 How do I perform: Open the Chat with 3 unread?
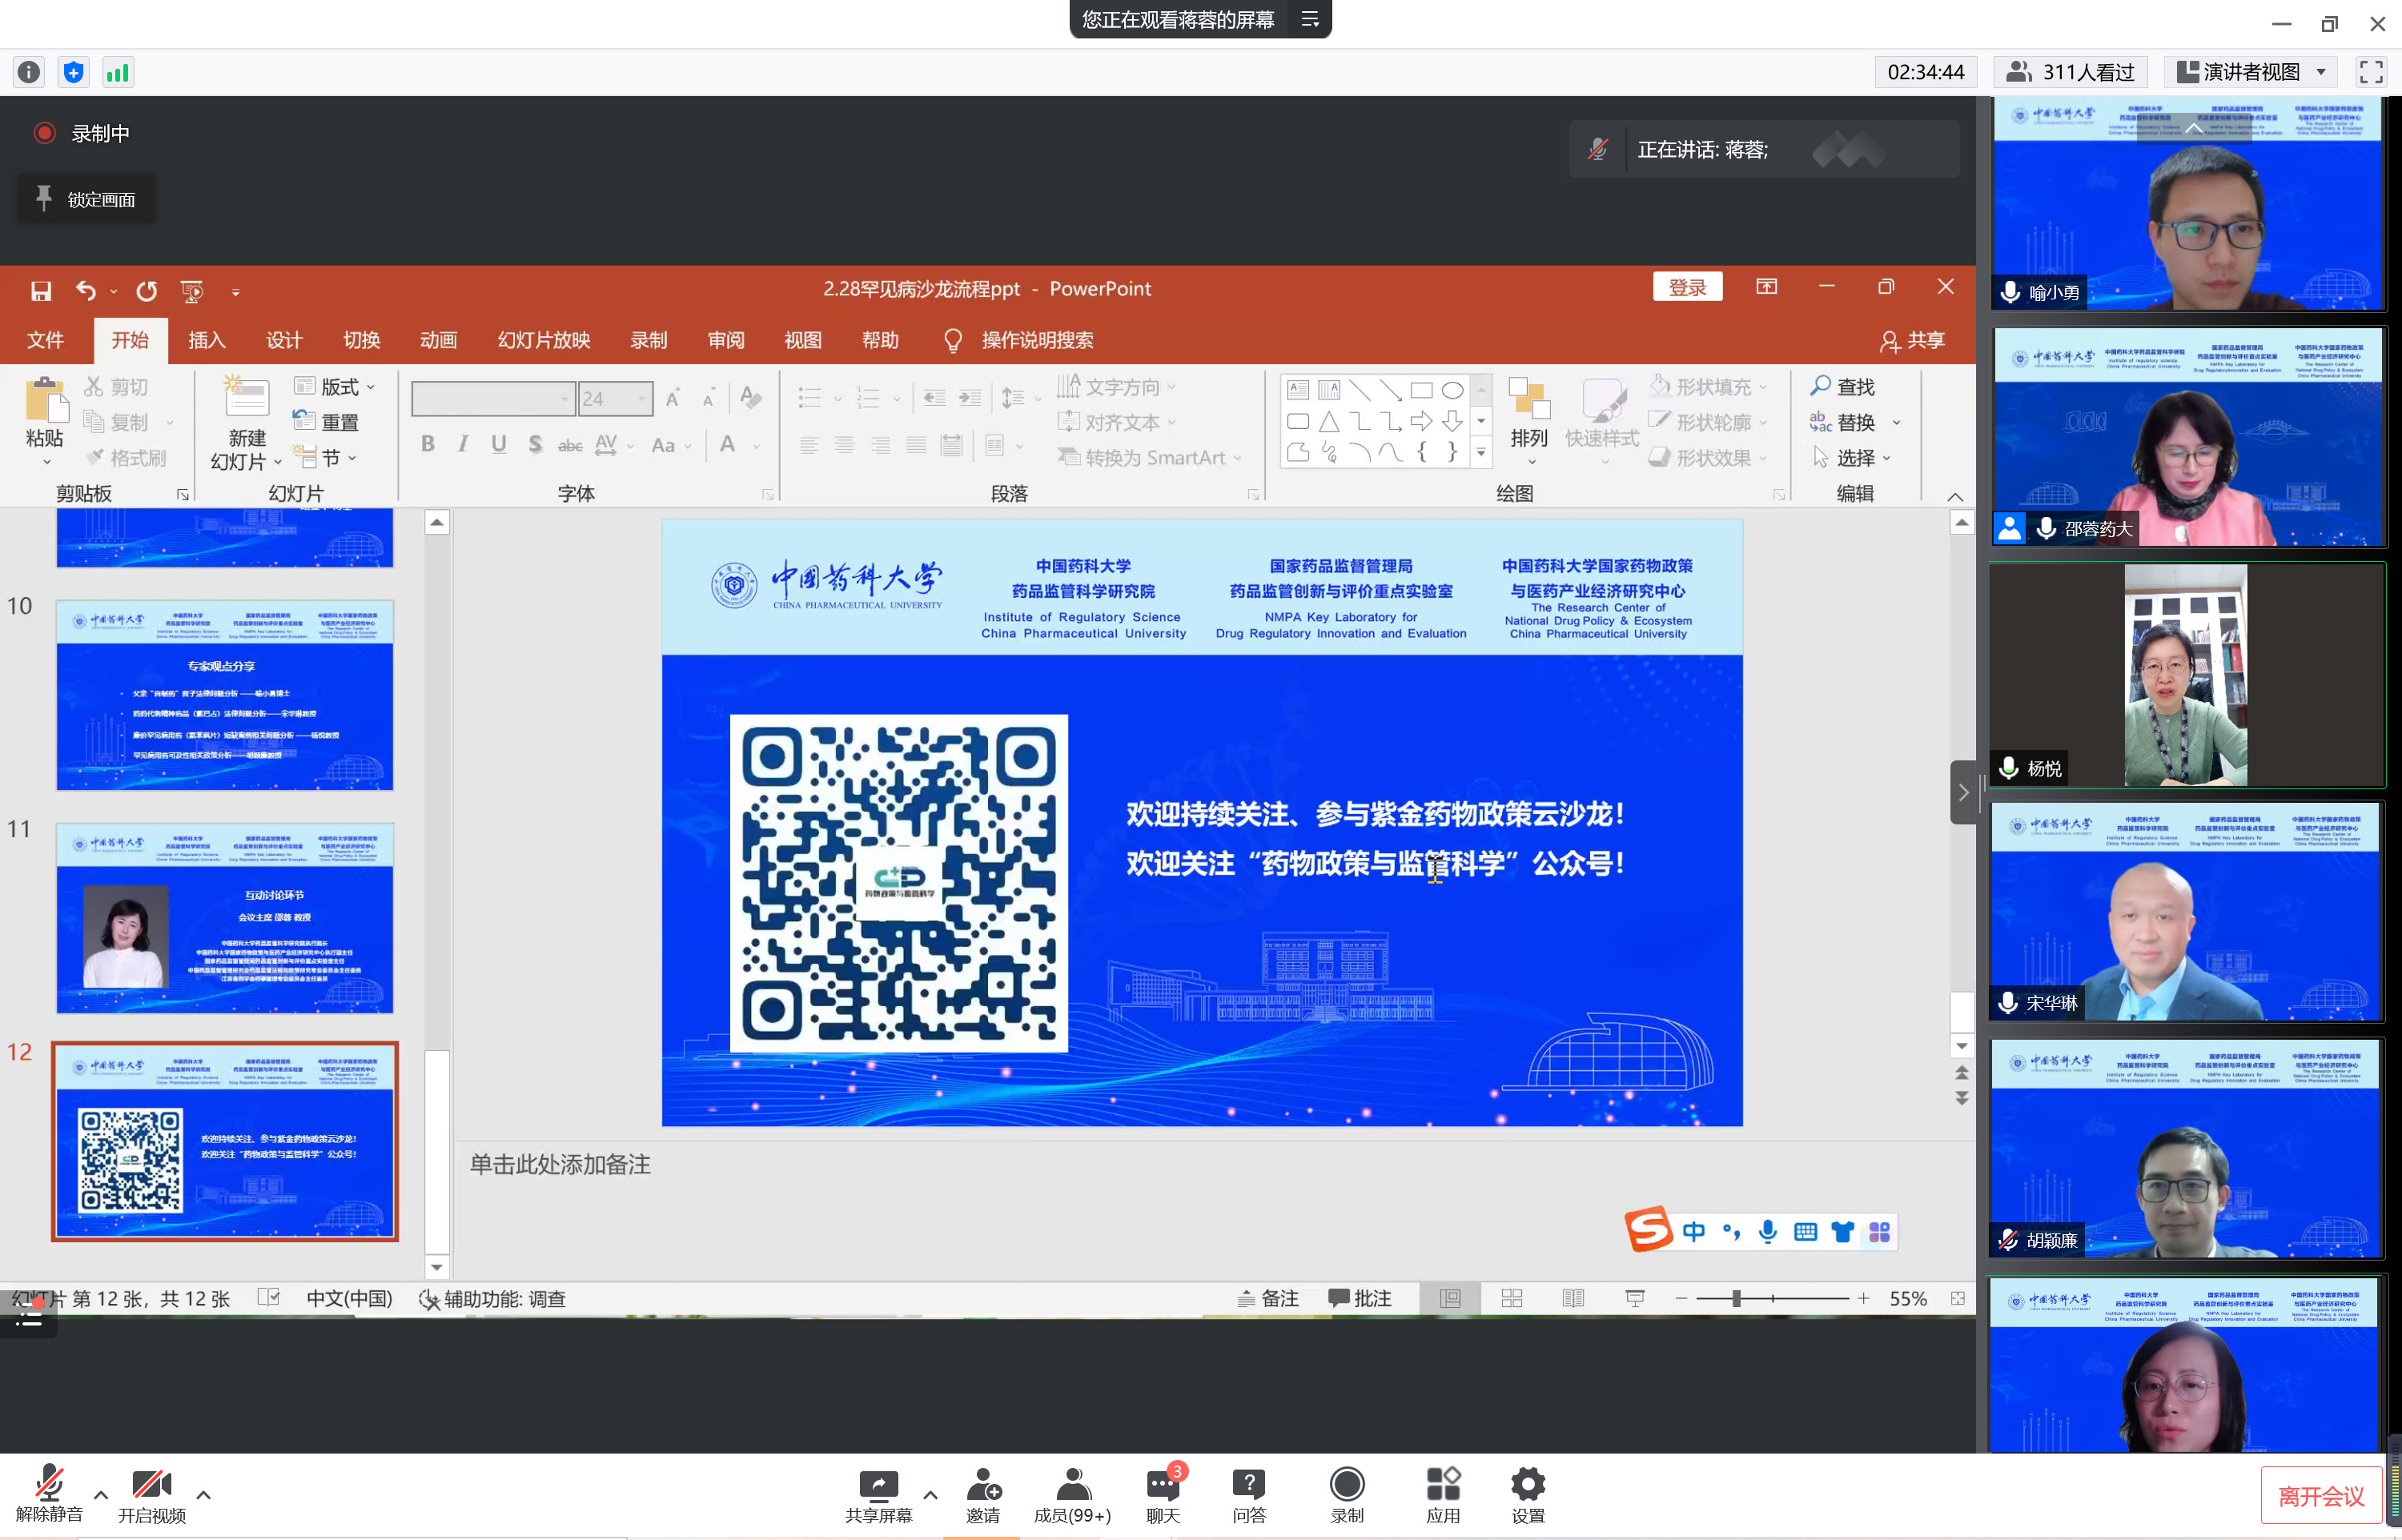1163,1495
